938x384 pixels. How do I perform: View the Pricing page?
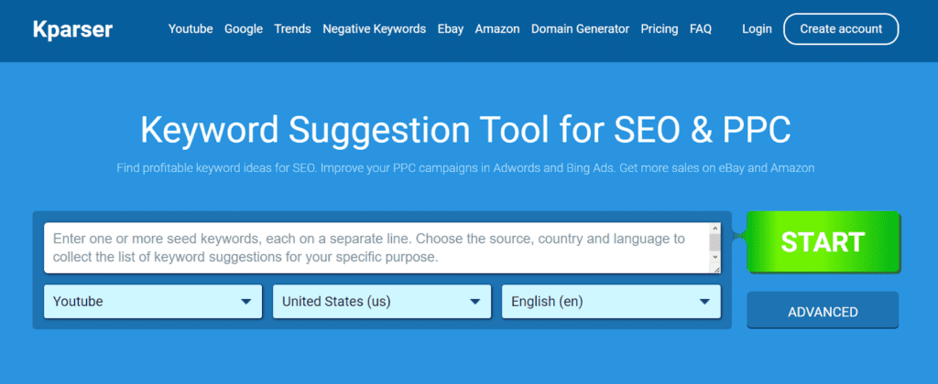[660, 28]
